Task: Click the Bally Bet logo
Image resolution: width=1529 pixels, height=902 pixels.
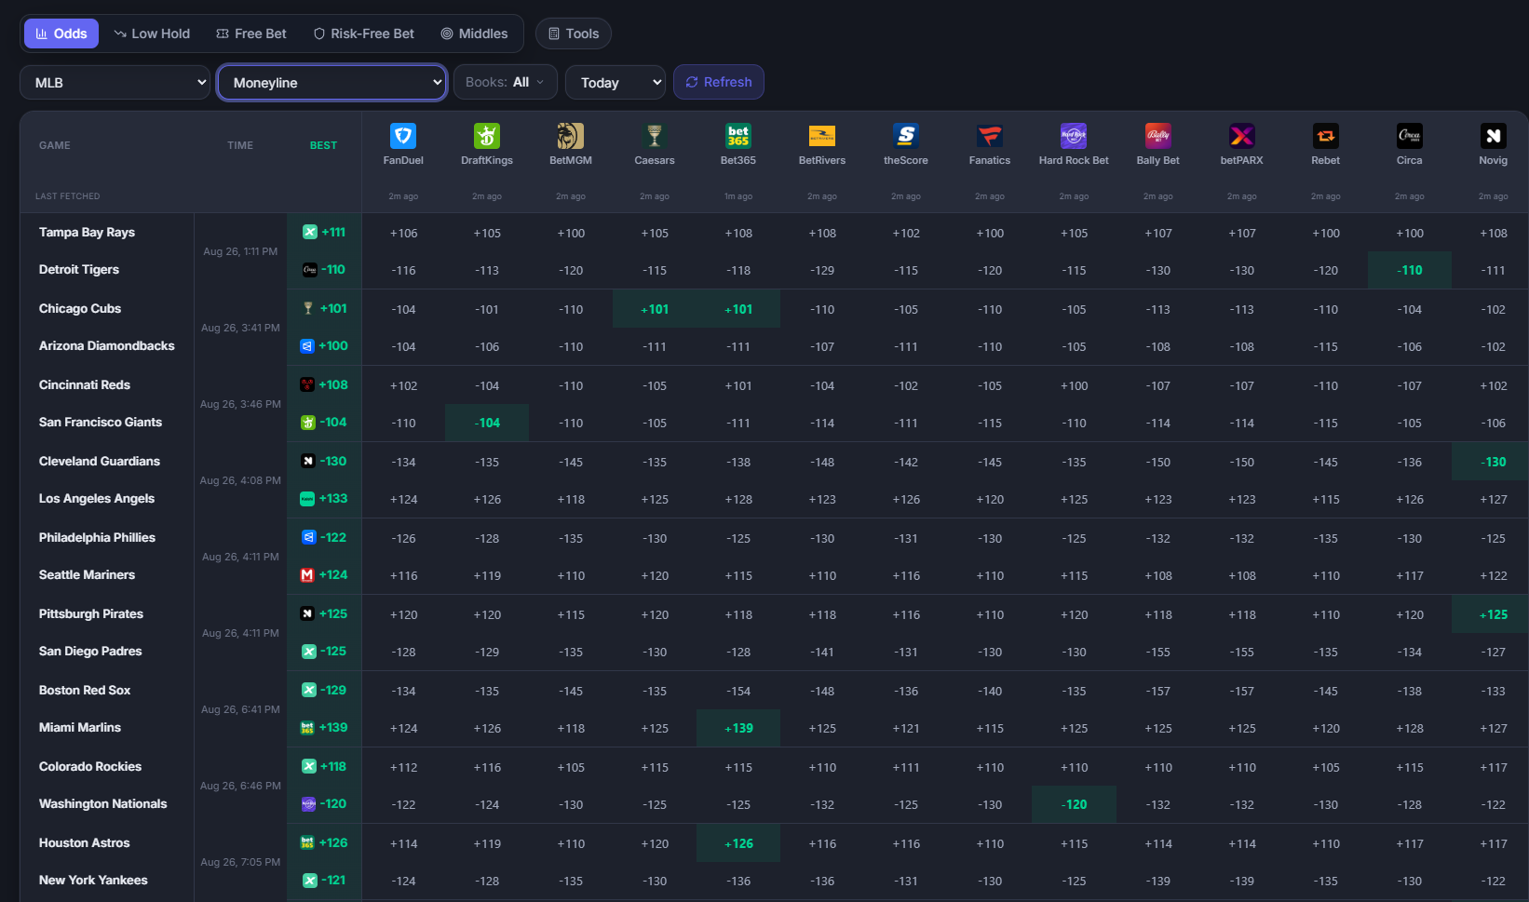Action: pyautogui.click(x=1158, y=136)
